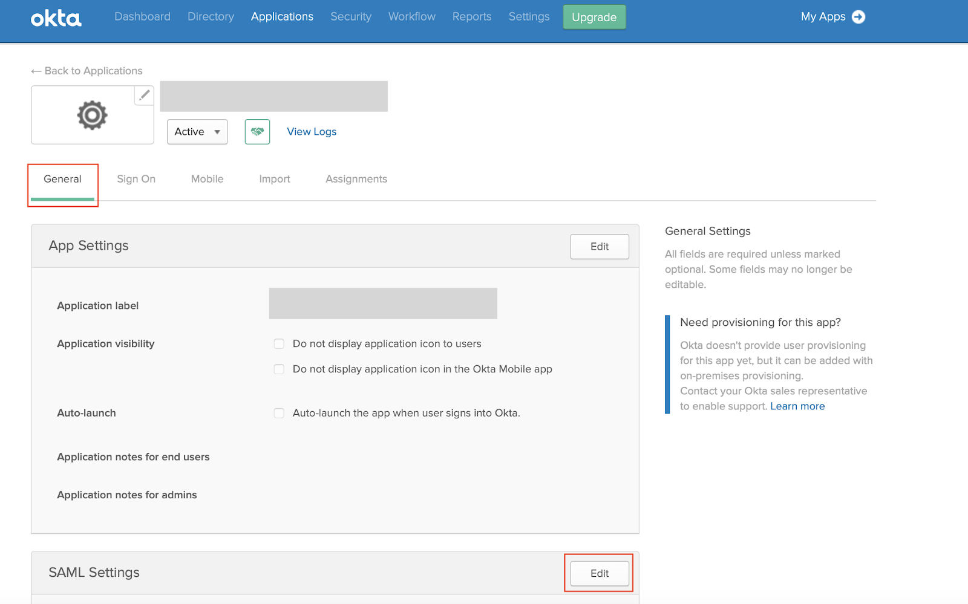Image resolution: width=968 pixels, height=604 pixels.
Task: Click the gear application icon placeholder
Action: 92,114
